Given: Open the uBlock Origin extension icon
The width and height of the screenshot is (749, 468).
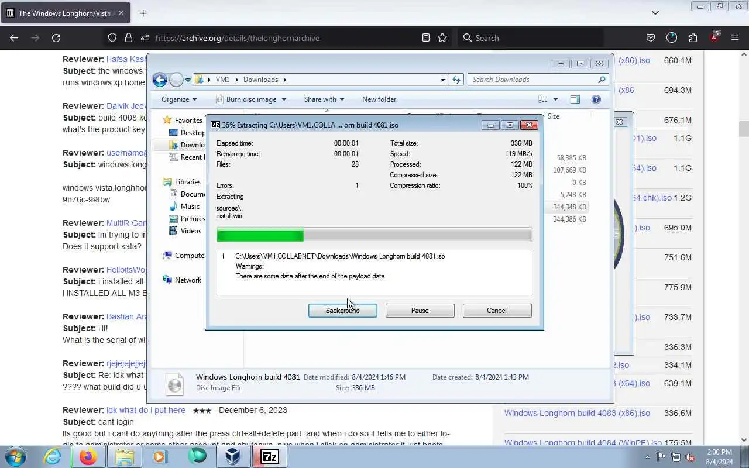Looking at the screenshot, I should (x=714, y=36).
